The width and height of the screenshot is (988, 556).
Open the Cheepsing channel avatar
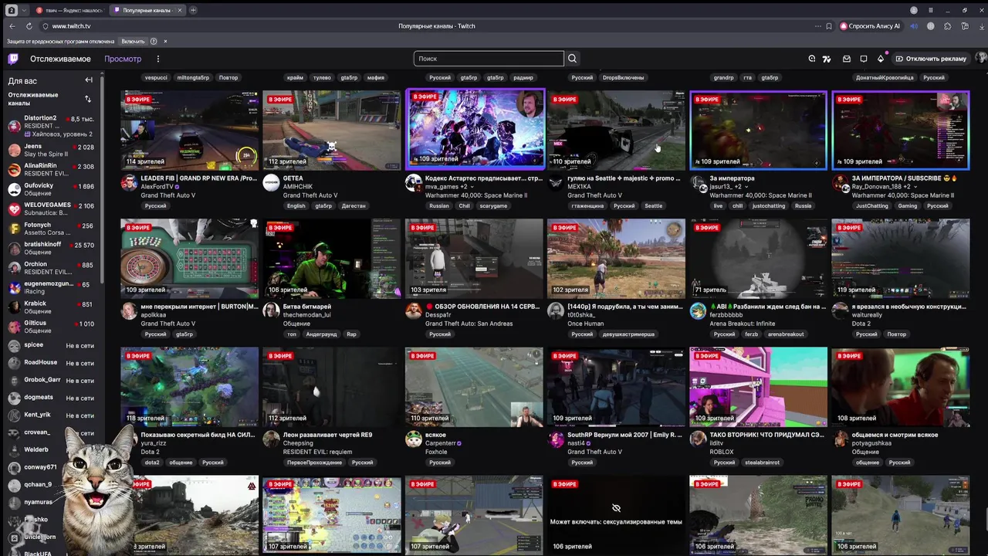coord(271,439)
